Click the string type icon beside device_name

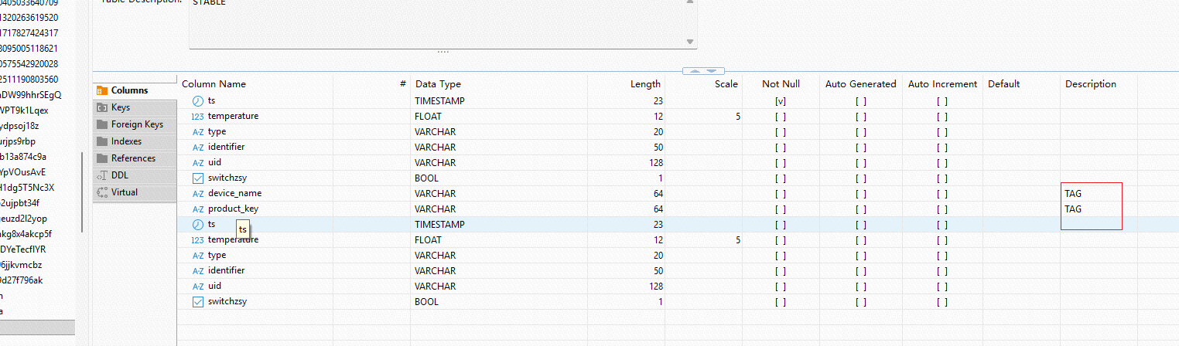pyautogui.click(x=198, y=194)
